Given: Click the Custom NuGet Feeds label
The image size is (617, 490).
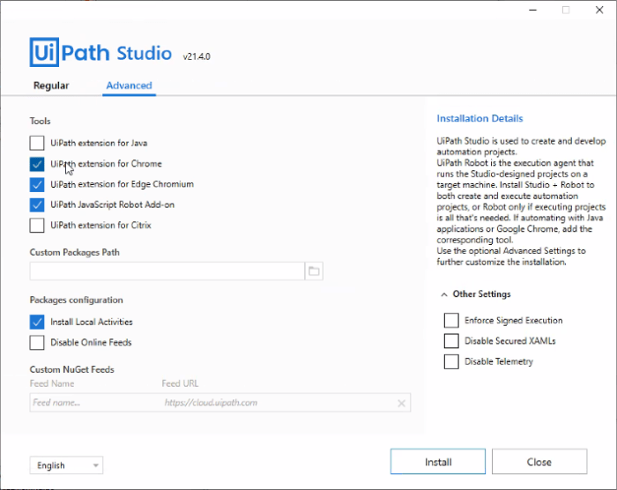Looking at the screenshot, I should [x=72, y=369].
